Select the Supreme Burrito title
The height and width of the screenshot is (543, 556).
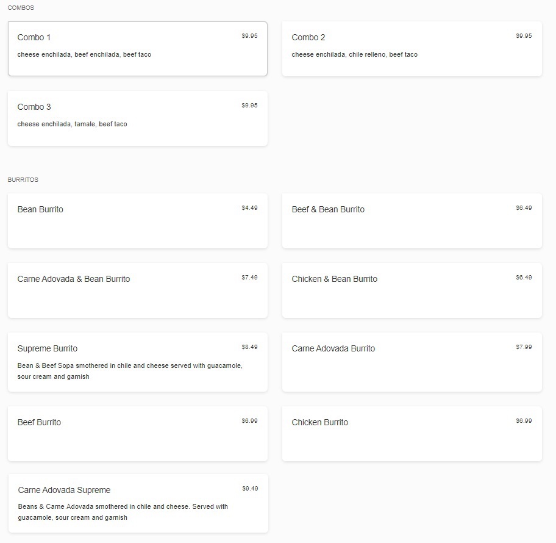(48, 348)
